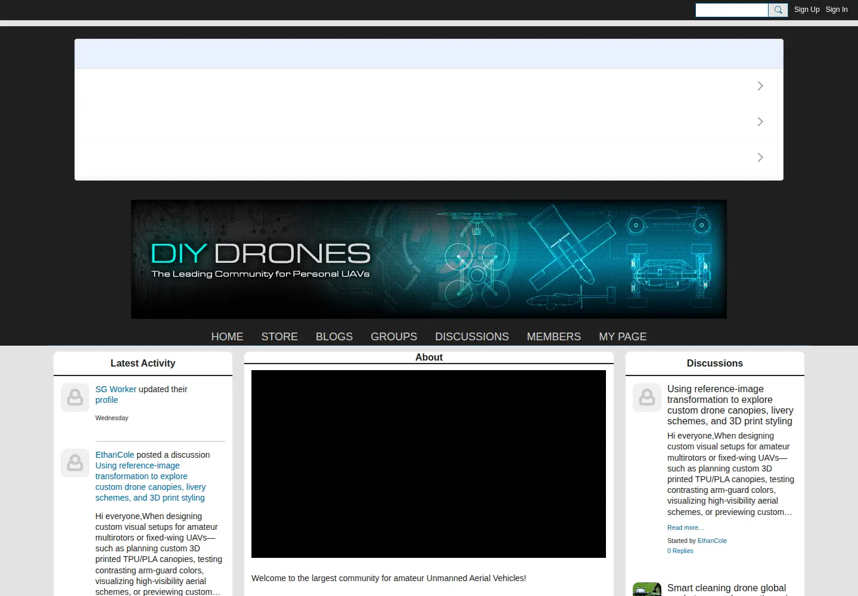The width and height of the screenshot is (858, 596).
Task: Select DISCUSSIONS in the navigation menu
Action: coord(472,337)
